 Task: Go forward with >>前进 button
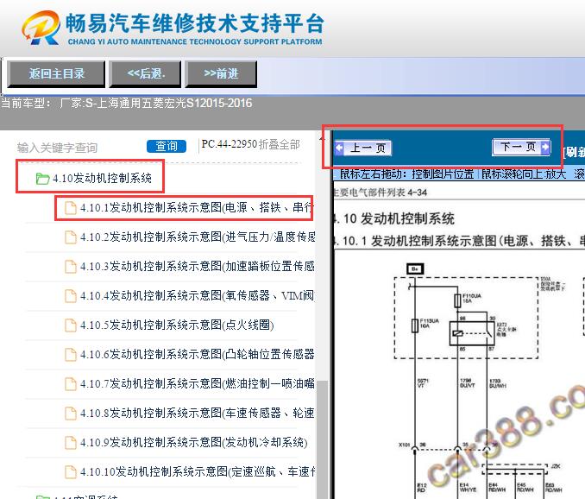point(221,74)
